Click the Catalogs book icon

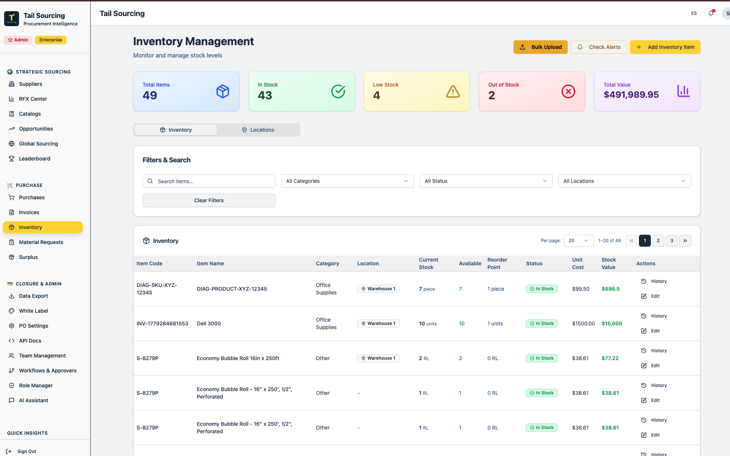coord(12,114)
